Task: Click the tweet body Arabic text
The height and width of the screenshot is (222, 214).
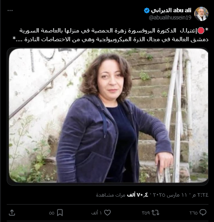Action: (111, 35)
